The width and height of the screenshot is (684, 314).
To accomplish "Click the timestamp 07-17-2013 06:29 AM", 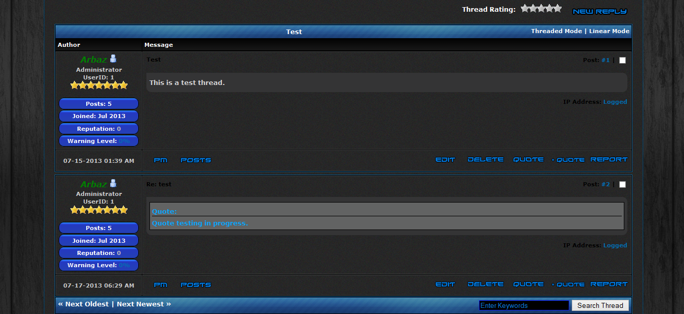I will (x=98, y=286).
